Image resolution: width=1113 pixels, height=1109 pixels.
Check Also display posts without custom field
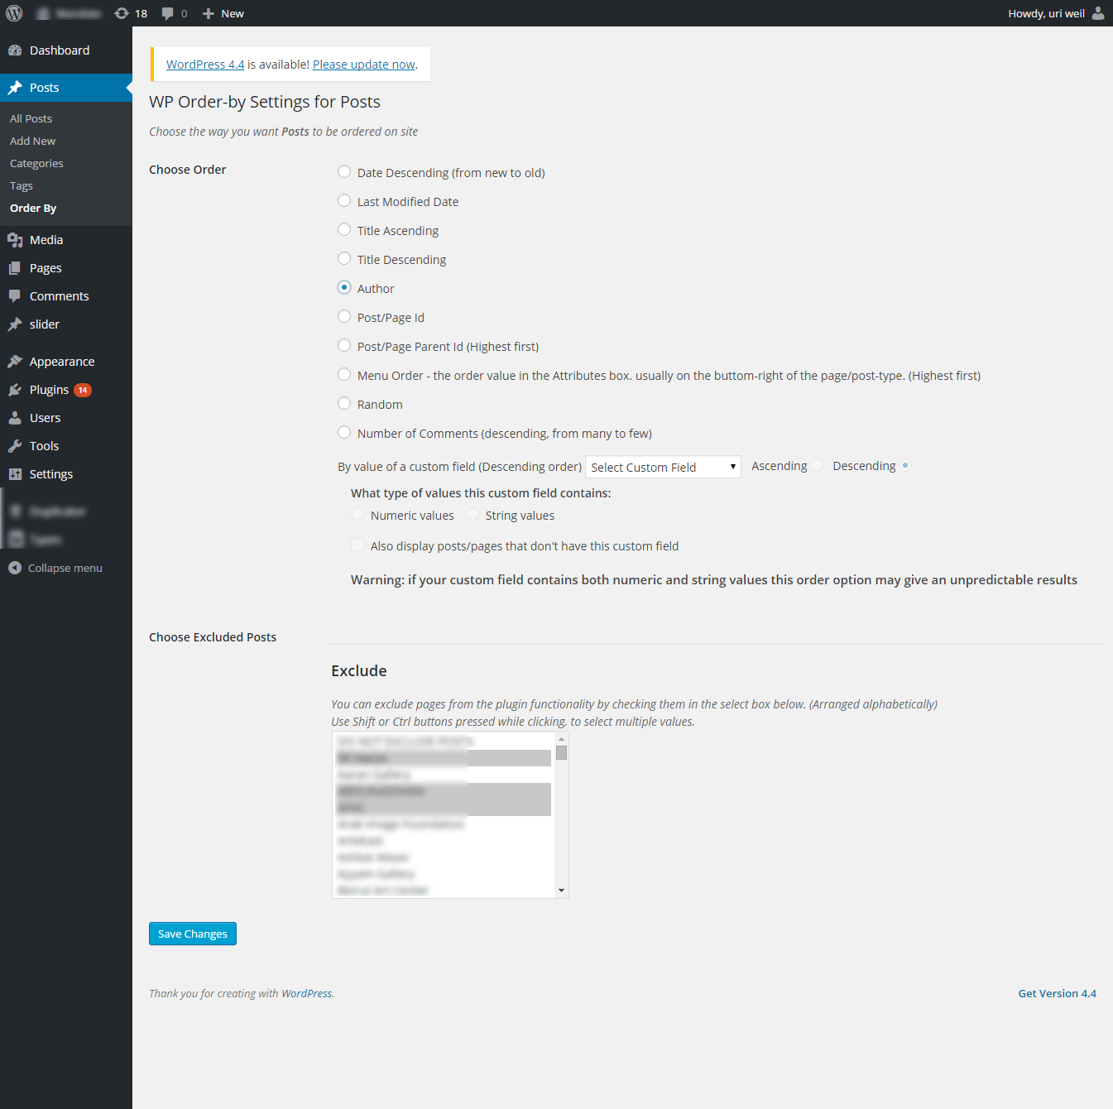point(357,545)
